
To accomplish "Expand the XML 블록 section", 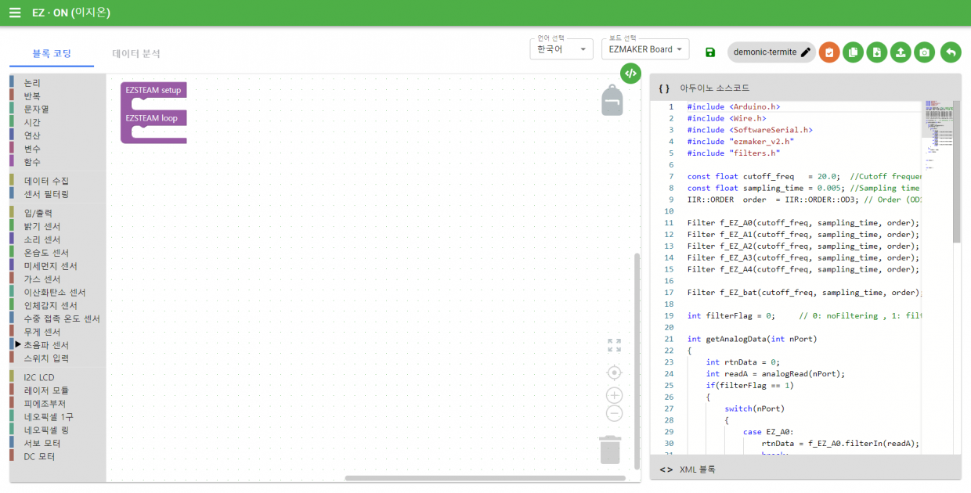I will pos(805,470).
